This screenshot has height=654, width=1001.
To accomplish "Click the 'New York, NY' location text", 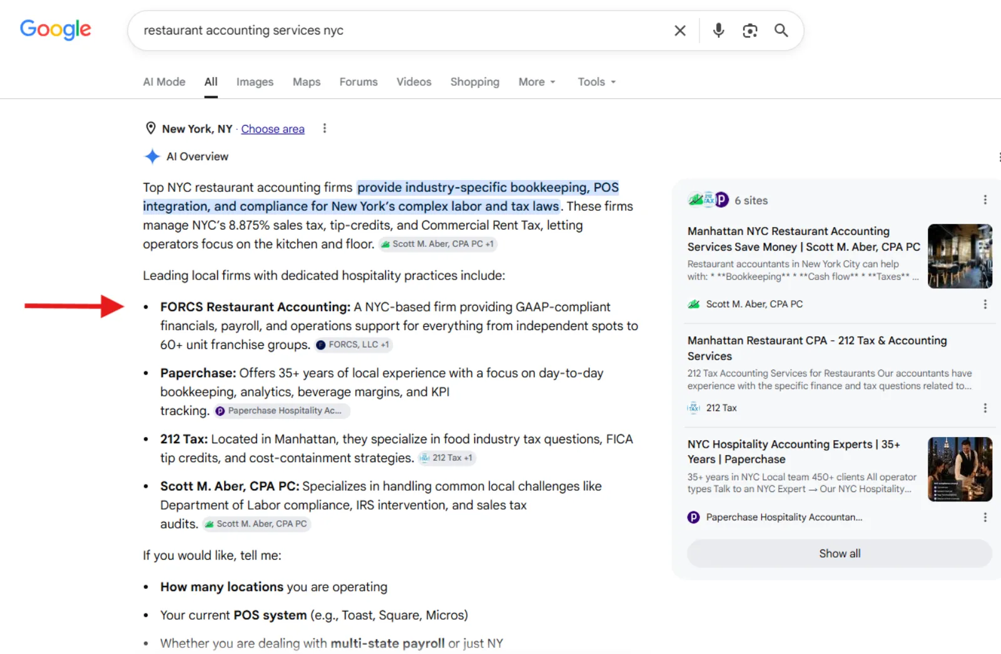I will pos(197,129).
